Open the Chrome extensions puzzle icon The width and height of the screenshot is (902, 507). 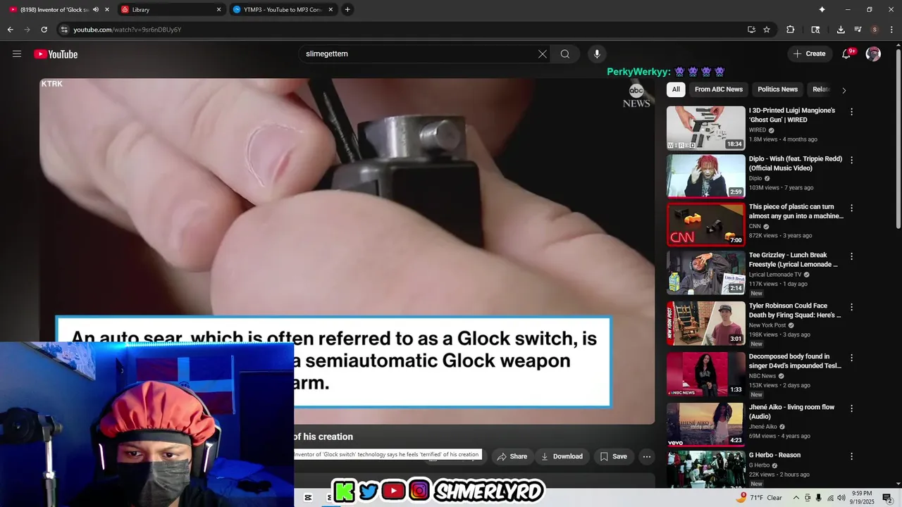[790, 30]
